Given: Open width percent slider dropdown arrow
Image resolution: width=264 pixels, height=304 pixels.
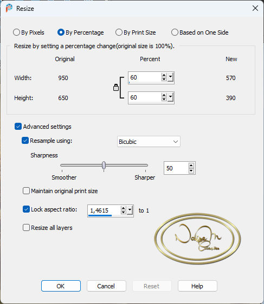Looking at the screenshot, I should (x=170, y=77).
